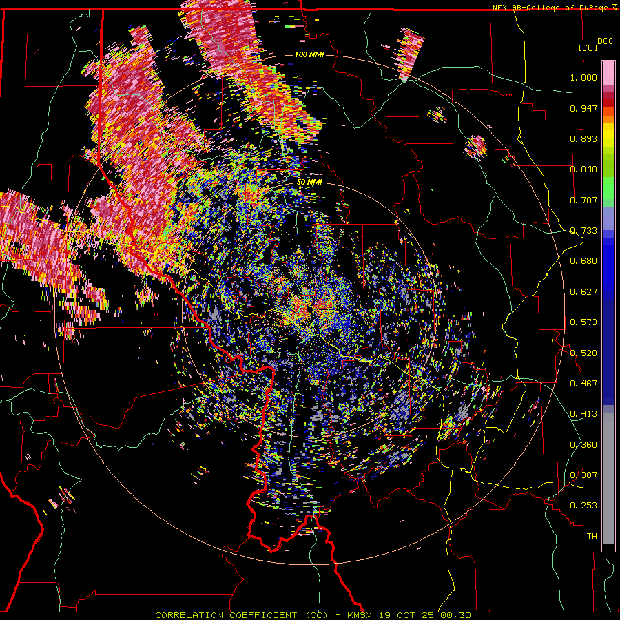This screenshot has height=620, width=620.
Task: Select the 0.893 scale value
Action: pyautogui.click(x=583, y=138)
